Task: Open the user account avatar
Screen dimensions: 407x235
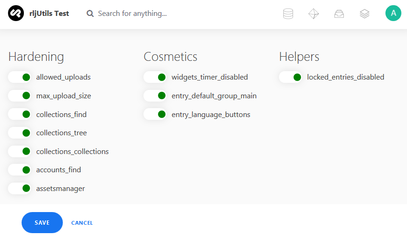Action: (393, 14)
